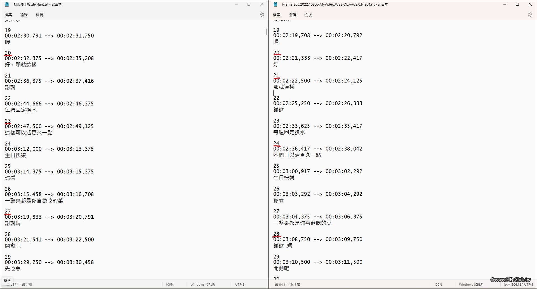Click timestamp 00:02:21,333 --> 00:02:22,417

tap(318, 58)
